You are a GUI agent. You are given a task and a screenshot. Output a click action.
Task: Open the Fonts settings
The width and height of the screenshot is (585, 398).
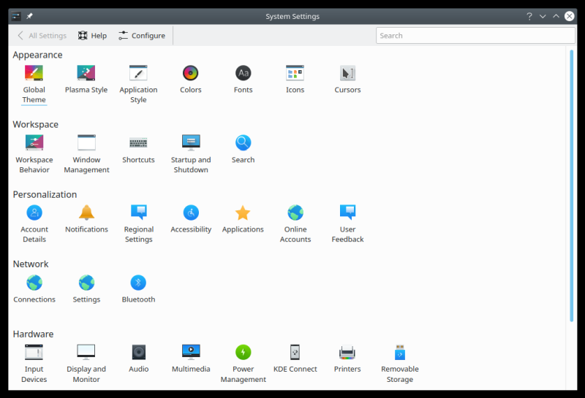[x=243, y=79]
